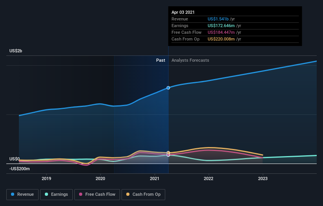Click the 2022 x-axis label
Screen dimensions: 323x206
click(209, 178)
